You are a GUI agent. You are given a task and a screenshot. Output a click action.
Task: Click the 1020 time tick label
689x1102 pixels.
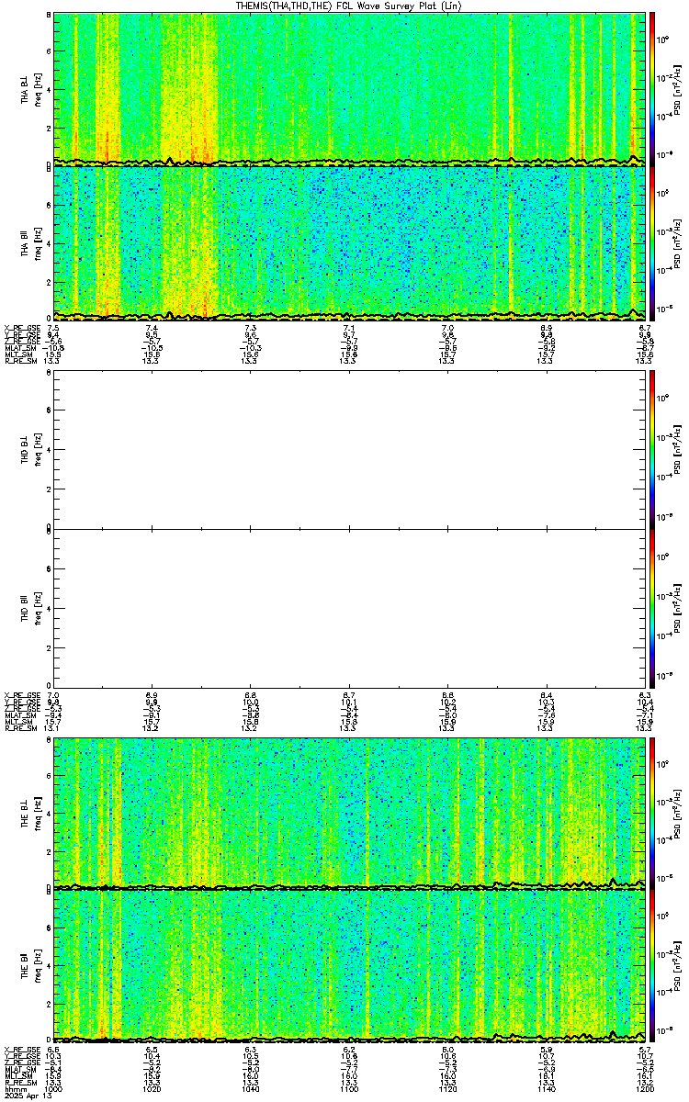[152, 1089]
